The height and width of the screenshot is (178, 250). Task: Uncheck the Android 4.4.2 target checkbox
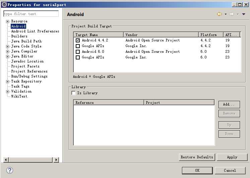(78, 40)
